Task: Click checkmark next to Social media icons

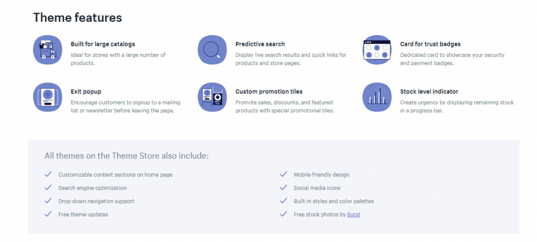Action: tap(283, 188)
